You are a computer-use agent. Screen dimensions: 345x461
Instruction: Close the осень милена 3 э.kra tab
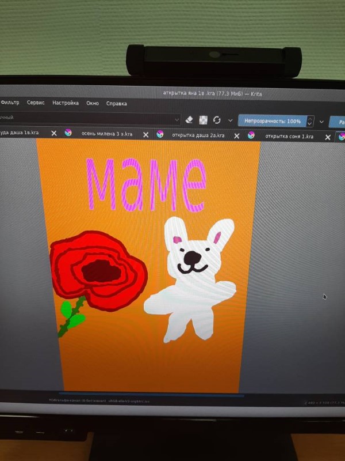[145, 135]
